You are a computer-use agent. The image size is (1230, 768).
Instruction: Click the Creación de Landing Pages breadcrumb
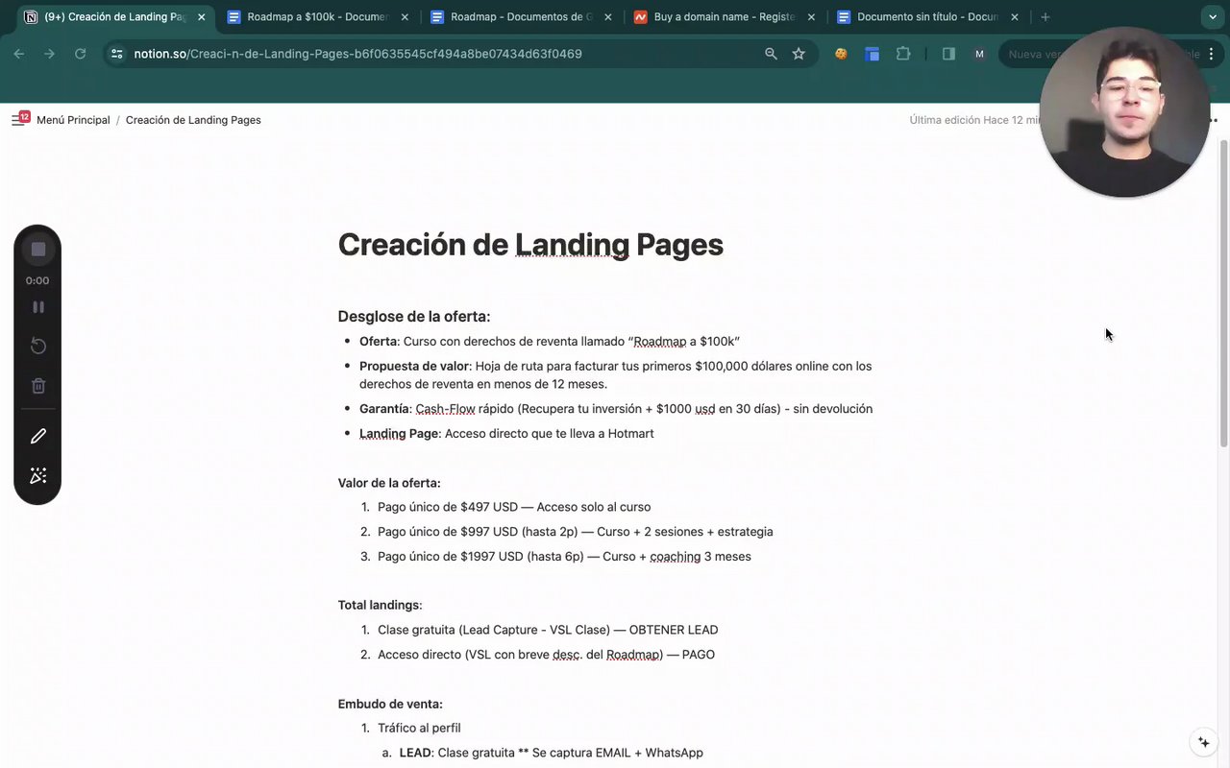pyautogui.click(x=193, y=120)
